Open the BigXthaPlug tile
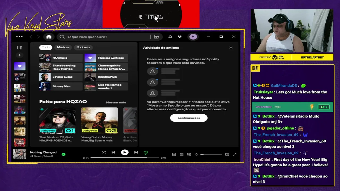Viewport: 340px width, 191px height. click(x=106, y=77)
